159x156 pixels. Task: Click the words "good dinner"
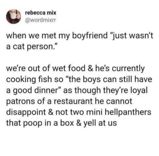(35, 90)
